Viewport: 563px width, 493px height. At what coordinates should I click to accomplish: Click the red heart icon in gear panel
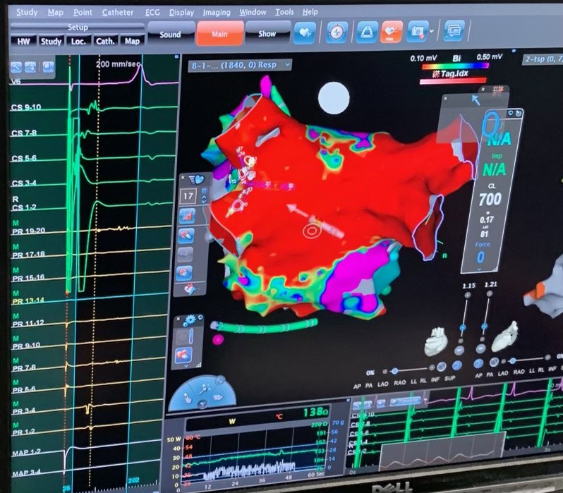(x=183, y=355)
